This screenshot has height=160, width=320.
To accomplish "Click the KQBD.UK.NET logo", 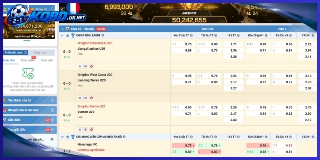I will pos(45,17).
